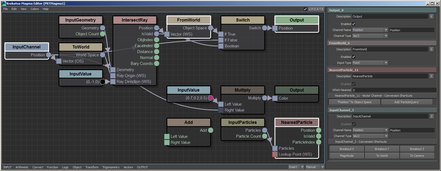Toggle Enabled checkbox for InputChannel_3

(354, 124)
